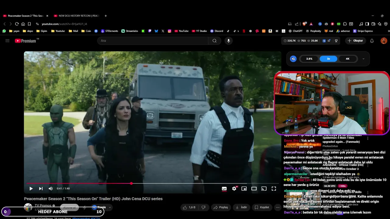Click the vidIQ IQ round badge
The width and height of the screenshot is (390, 219).
click(x=293, y=59)
